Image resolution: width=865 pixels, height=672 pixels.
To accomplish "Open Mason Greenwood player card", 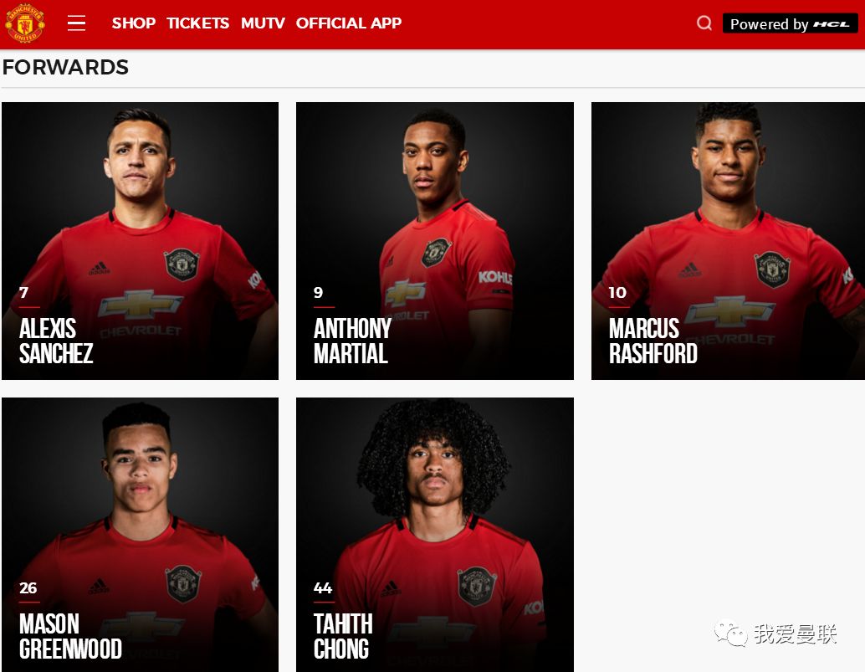I will [140, 535].
